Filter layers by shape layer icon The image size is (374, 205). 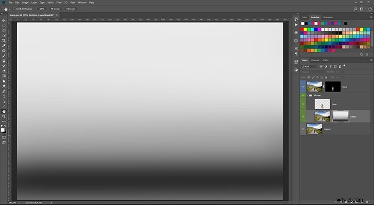coord(335,67)
